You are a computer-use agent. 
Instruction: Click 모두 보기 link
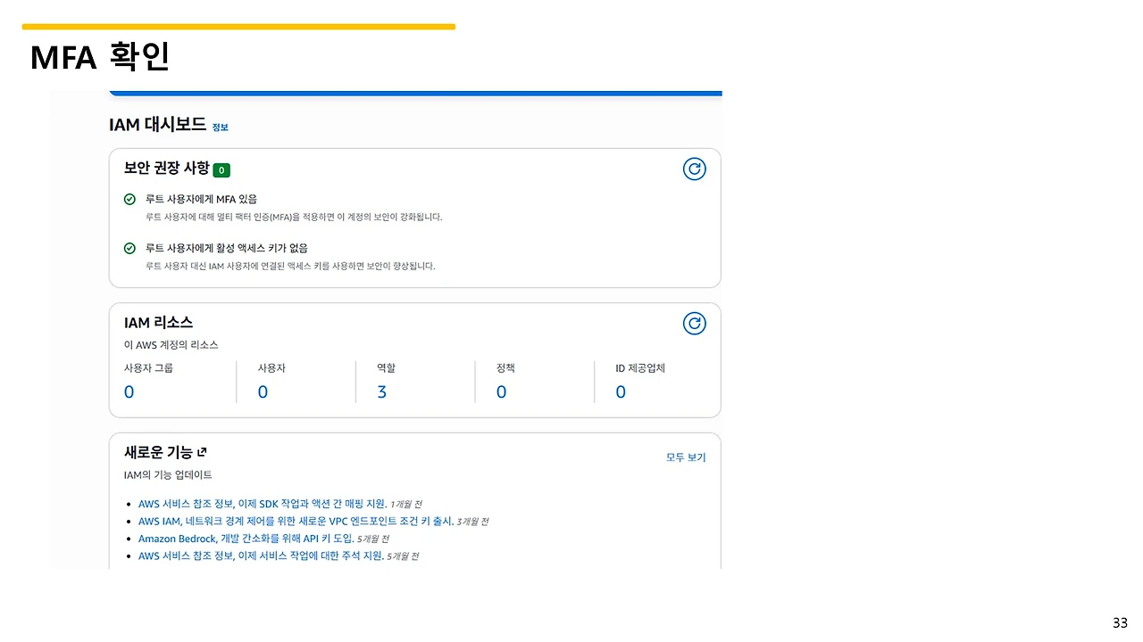(x=686, y=457)
